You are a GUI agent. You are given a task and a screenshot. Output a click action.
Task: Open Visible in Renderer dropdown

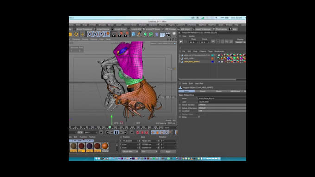[x=222, y=108]
